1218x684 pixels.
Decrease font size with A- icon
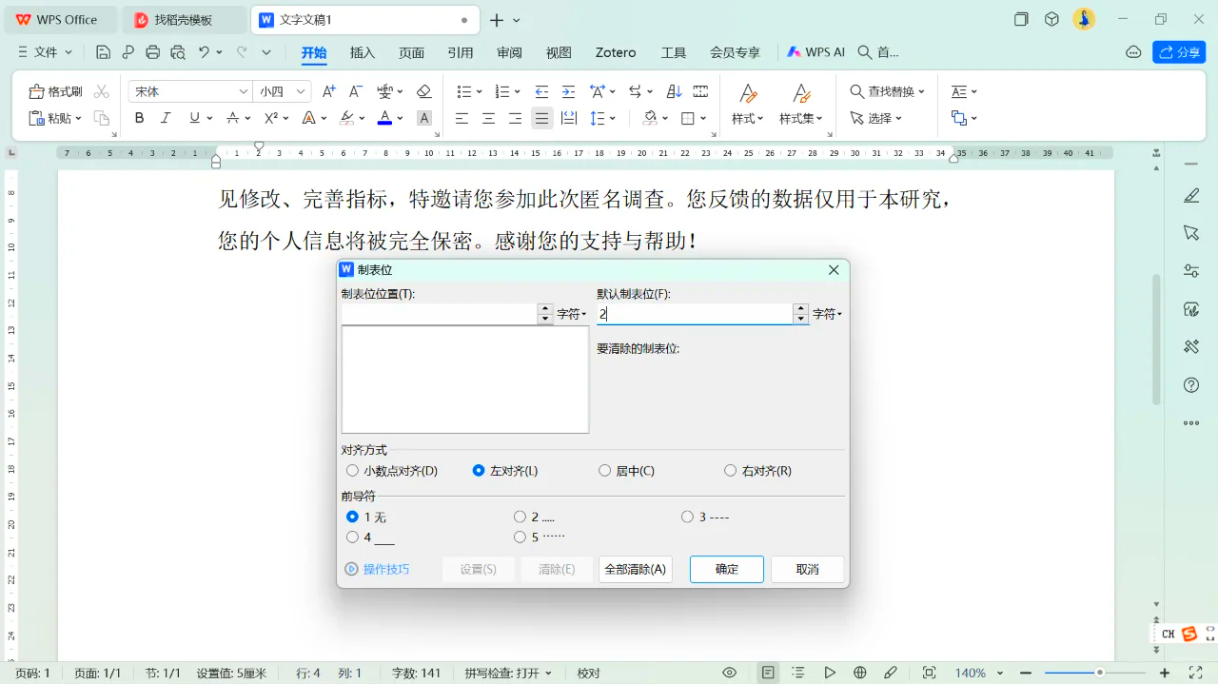(x=356, y=91)
